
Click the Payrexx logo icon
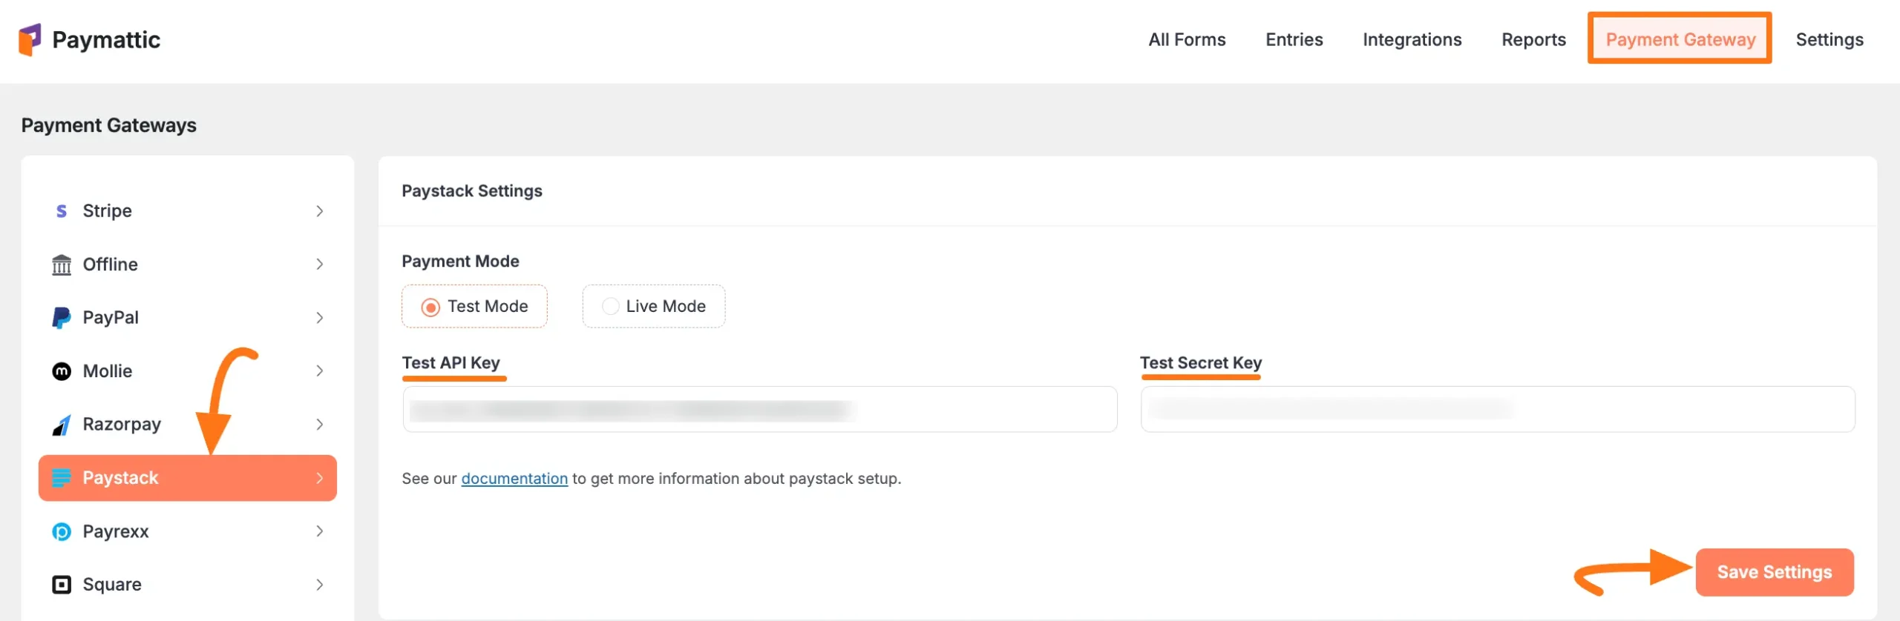tap(62, 531)
